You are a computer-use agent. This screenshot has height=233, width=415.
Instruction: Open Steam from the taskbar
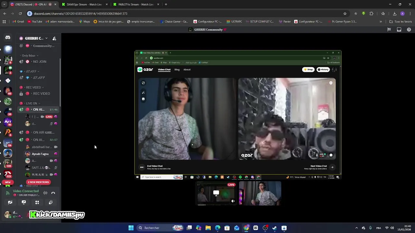pos(275,228)
